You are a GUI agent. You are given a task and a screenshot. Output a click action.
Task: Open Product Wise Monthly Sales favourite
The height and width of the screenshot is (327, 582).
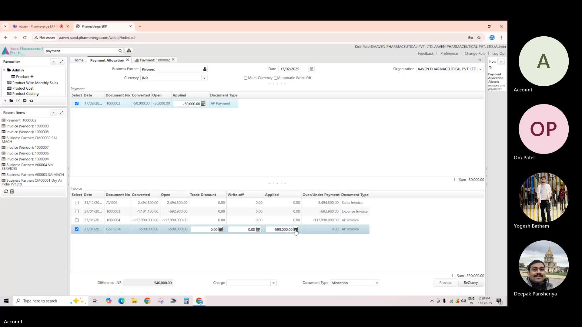(x=35, y=83)
